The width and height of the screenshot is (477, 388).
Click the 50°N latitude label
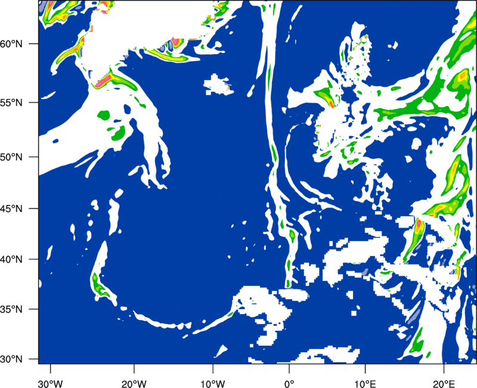[x=11, y=157]
